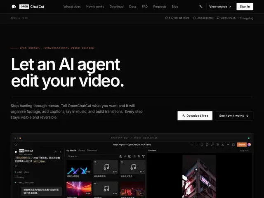
Task: Click the upload icon in My Media toolbar
Action: tap(120, 156)
